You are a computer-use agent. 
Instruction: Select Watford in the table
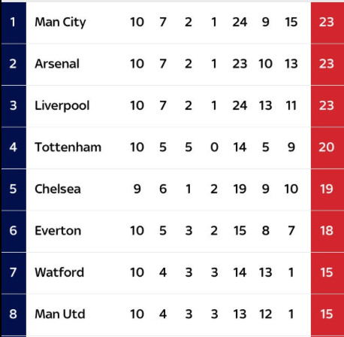(59, 272)
